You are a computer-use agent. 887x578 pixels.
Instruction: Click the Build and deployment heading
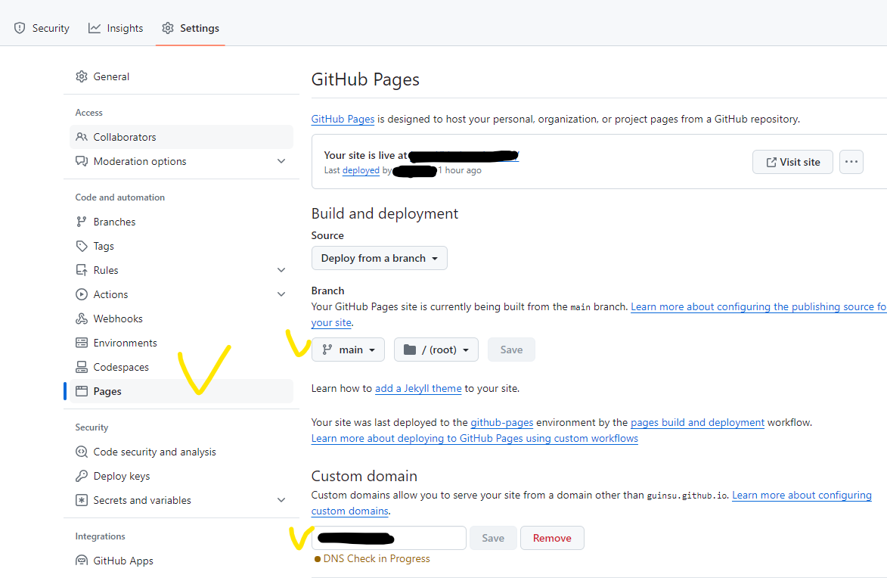(x=385, y=213)
